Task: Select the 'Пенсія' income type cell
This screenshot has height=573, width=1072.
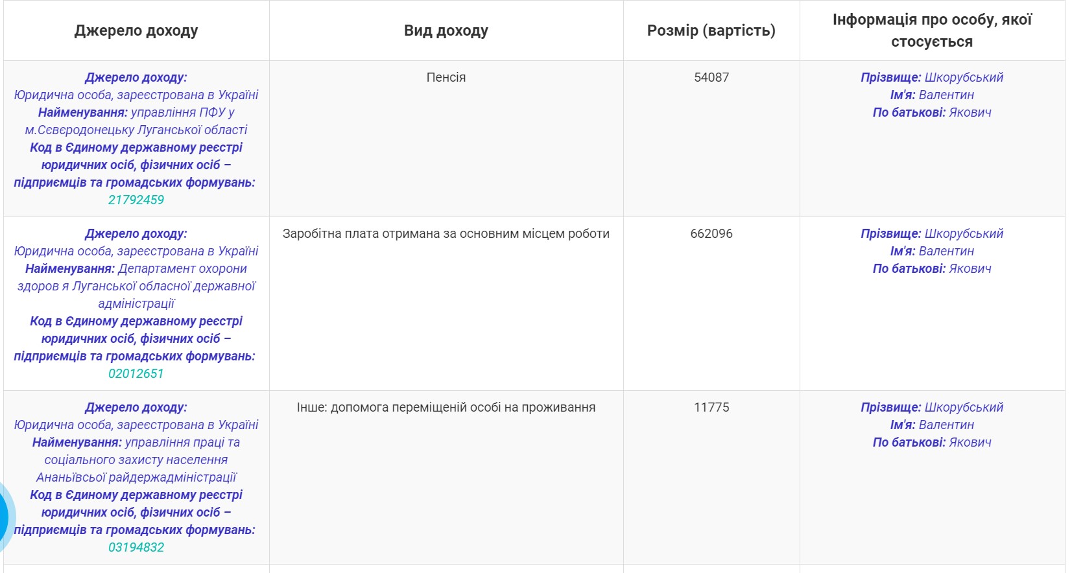Action: point(446,77)
